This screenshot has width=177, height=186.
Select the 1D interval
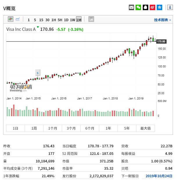pos(66,20)
